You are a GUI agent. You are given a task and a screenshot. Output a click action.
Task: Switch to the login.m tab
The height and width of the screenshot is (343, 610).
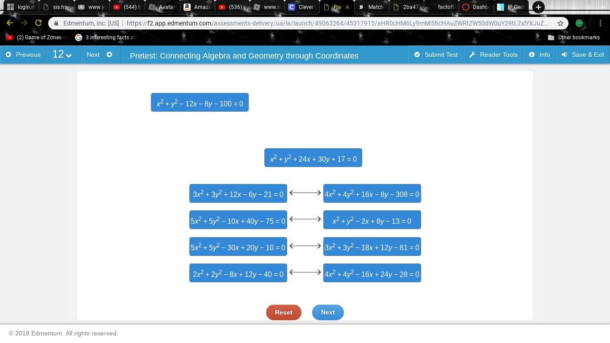[x=21, y=7]
